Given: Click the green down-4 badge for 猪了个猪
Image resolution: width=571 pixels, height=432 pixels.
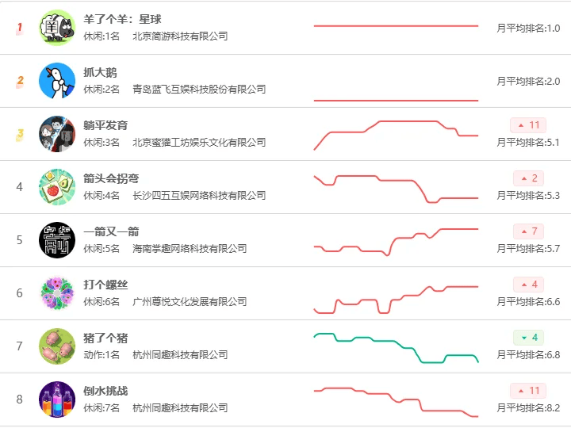Looking at the screenshot, I should (x=529, y=338).
